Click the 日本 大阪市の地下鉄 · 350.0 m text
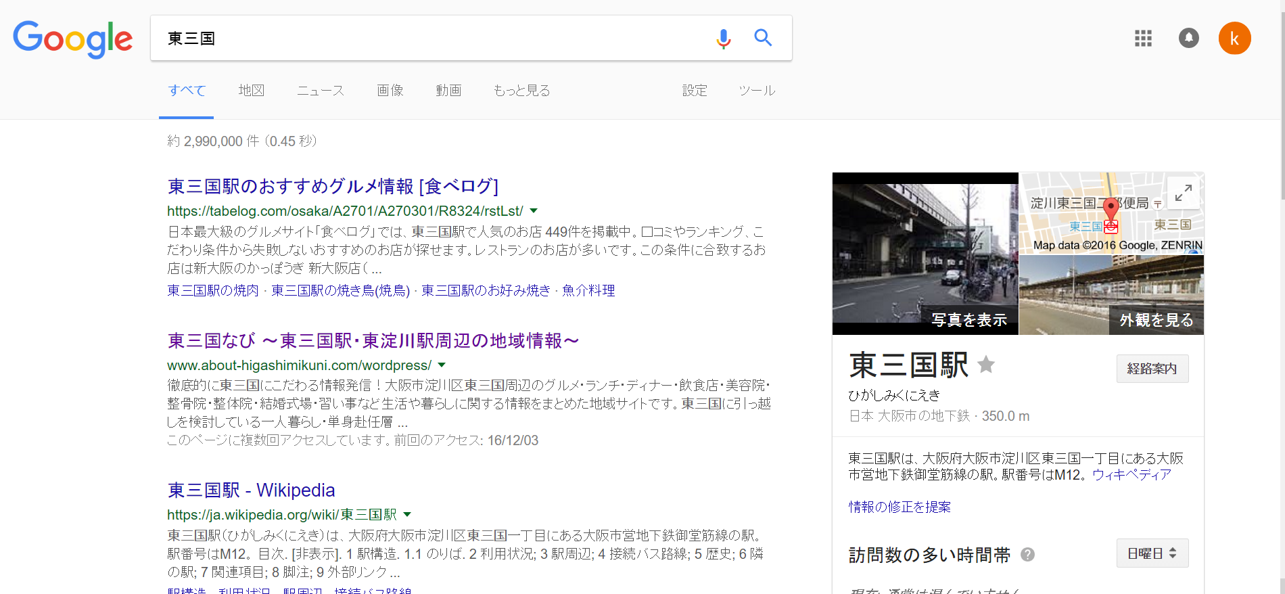Viewport: 1285px width, 594px height. point(939,416)
